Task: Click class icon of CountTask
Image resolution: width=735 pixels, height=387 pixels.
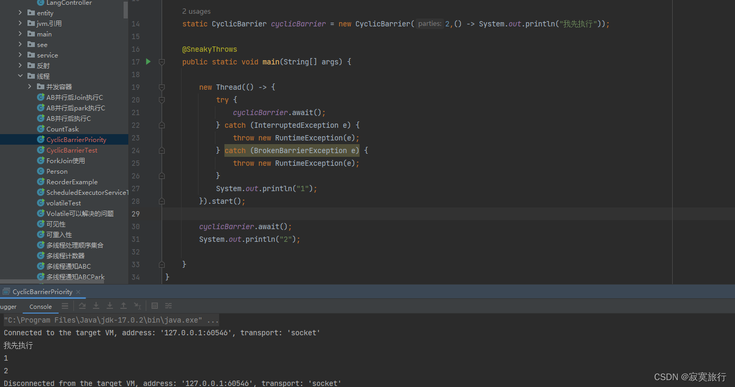Action: click(41, 129)
